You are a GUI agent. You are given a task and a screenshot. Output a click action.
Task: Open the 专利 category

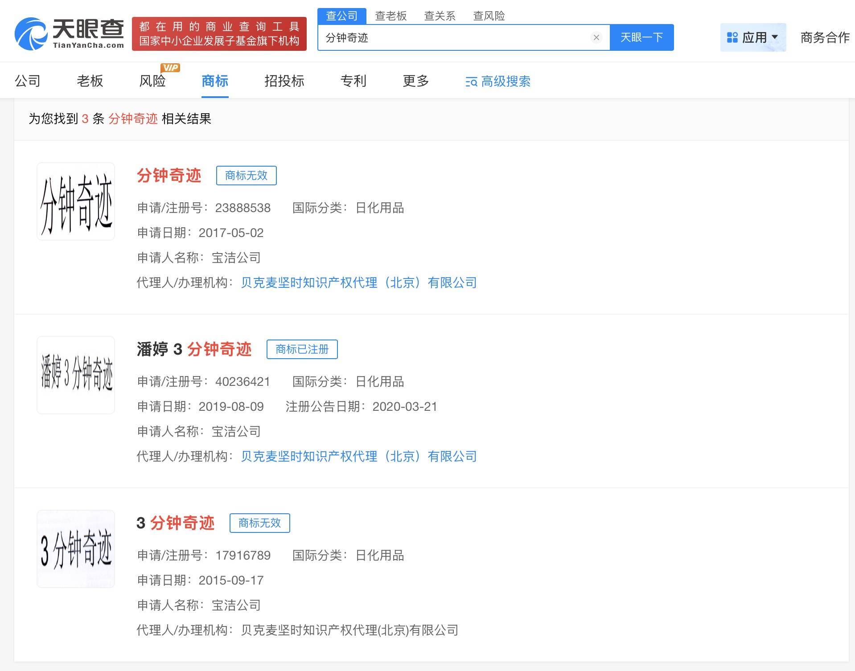(x=353, y=81)
